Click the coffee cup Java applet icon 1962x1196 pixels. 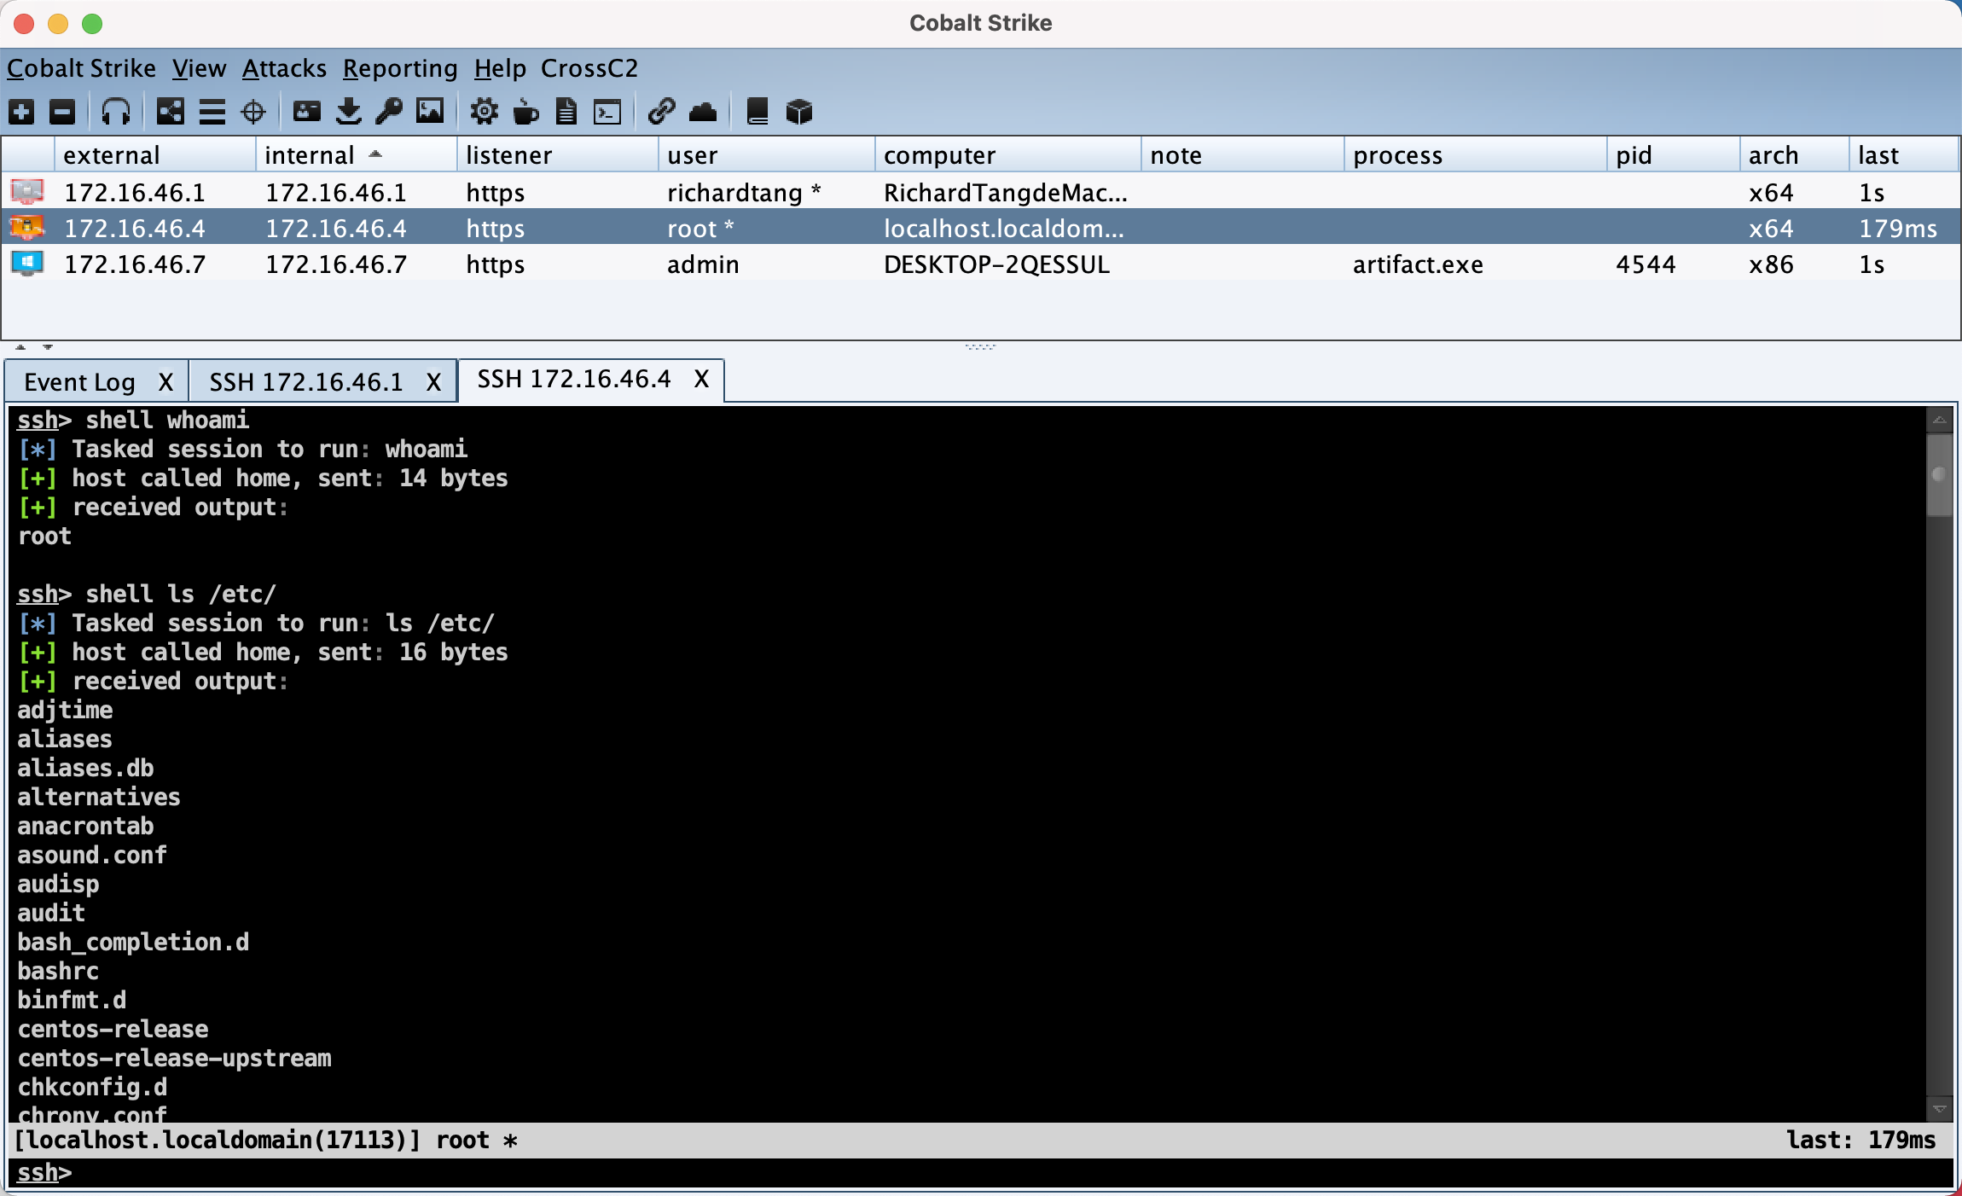(525, 112)
